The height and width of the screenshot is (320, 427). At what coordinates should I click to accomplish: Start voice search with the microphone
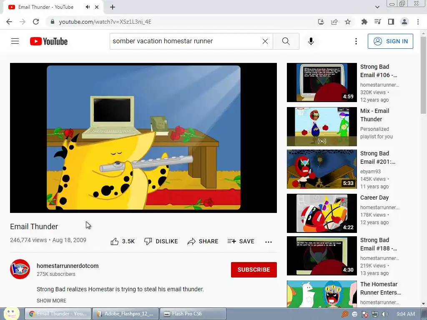[311, 41]
